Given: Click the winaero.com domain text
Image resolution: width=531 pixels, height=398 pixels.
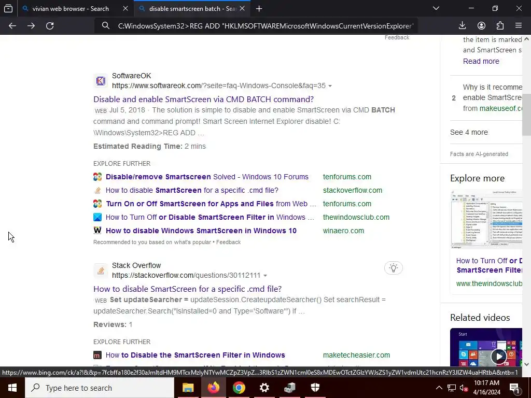Looking at the screenshot, I should tap(343, 231).
